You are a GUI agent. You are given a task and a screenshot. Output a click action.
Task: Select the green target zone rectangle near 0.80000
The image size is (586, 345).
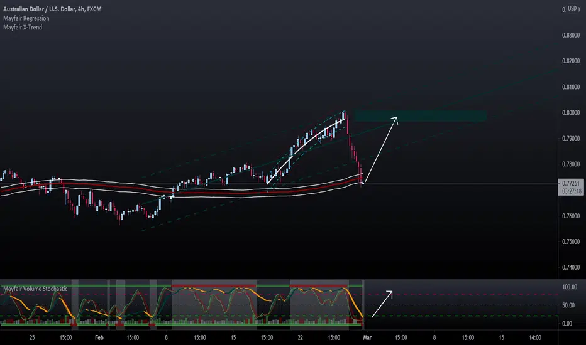click(421, 116)
